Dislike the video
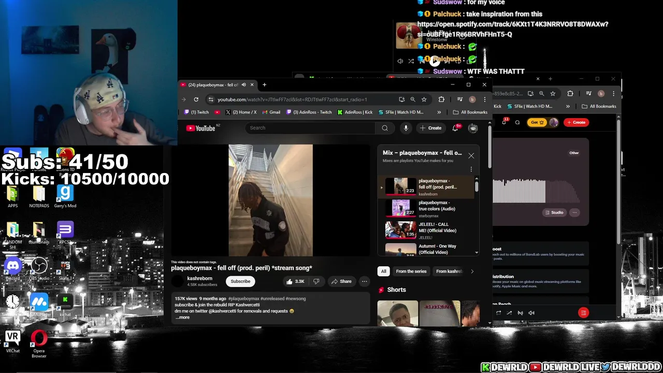This screenshot has width=663, height=373. [316, 281]
